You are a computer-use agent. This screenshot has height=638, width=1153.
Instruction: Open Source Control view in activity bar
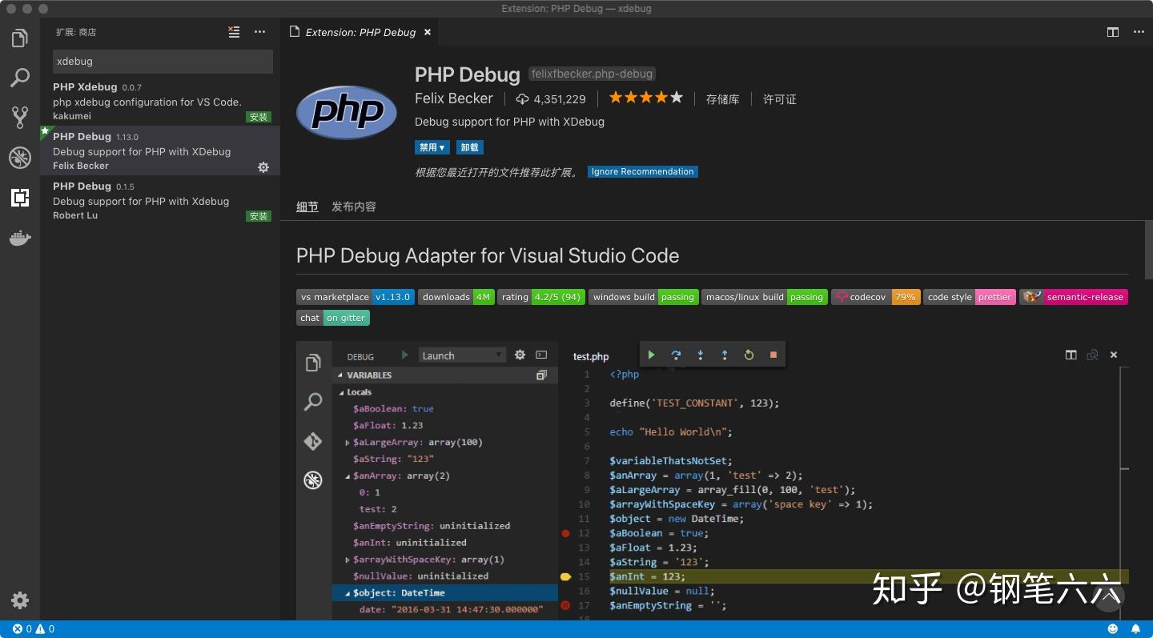20,118
